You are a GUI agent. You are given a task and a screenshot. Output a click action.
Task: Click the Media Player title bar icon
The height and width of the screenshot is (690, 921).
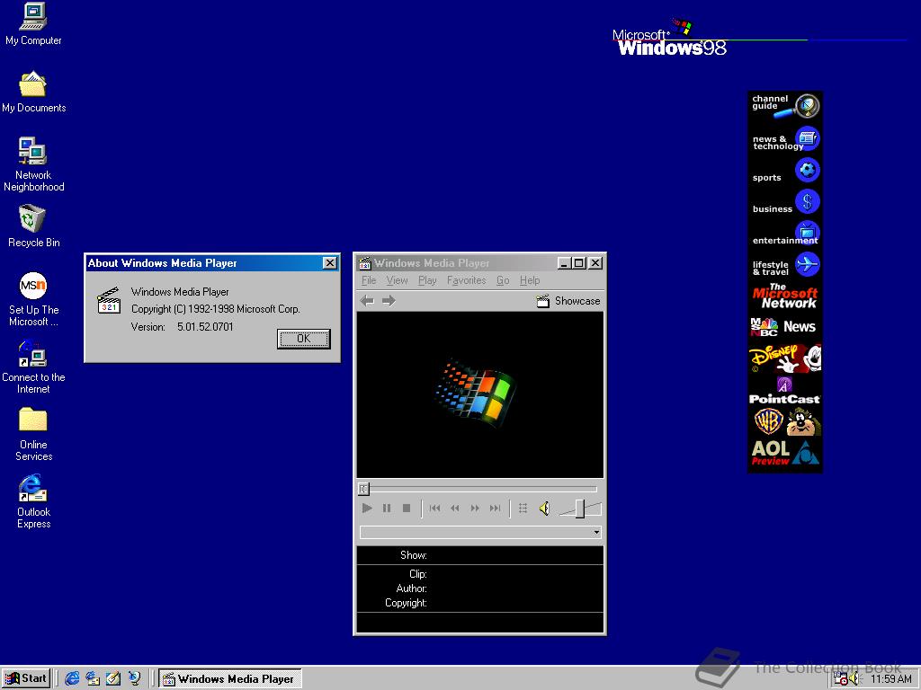pos(365,263)
